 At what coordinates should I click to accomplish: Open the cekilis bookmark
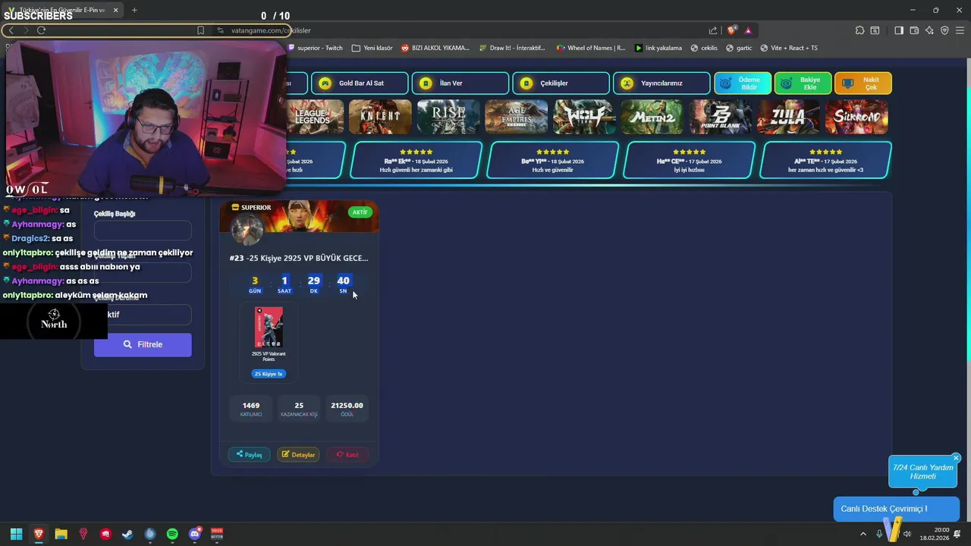click(704, 48)
